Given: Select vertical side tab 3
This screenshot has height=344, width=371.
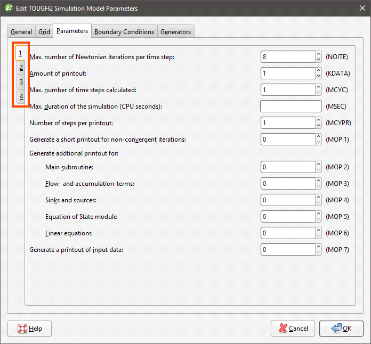Looking at the screenshot, I should 21,82.
